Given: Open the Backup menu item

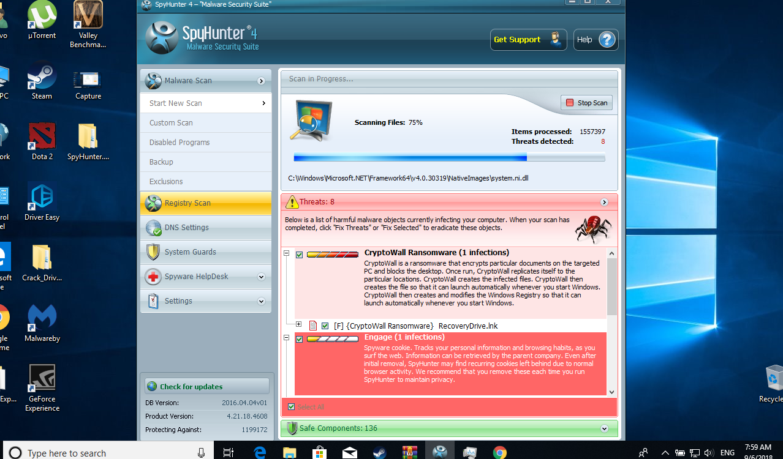Looking at the screenshot, I should tap(206, 162).
